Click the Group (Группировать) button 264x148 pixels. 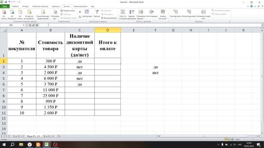pyautogui.click(x=175, y=14)
